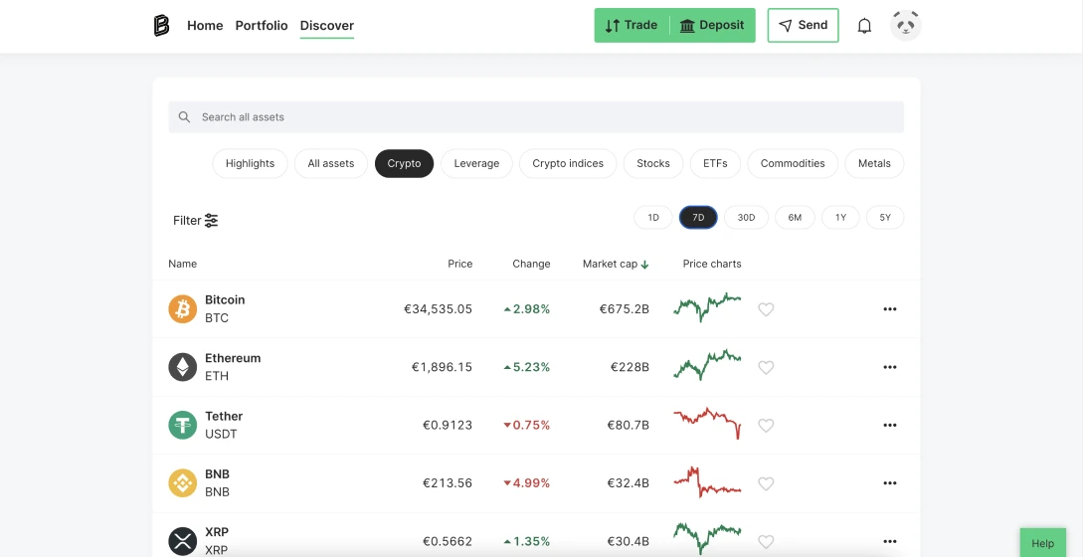1083x557 pixels.
Task: Select the All assets category
Action: [331, 164]
